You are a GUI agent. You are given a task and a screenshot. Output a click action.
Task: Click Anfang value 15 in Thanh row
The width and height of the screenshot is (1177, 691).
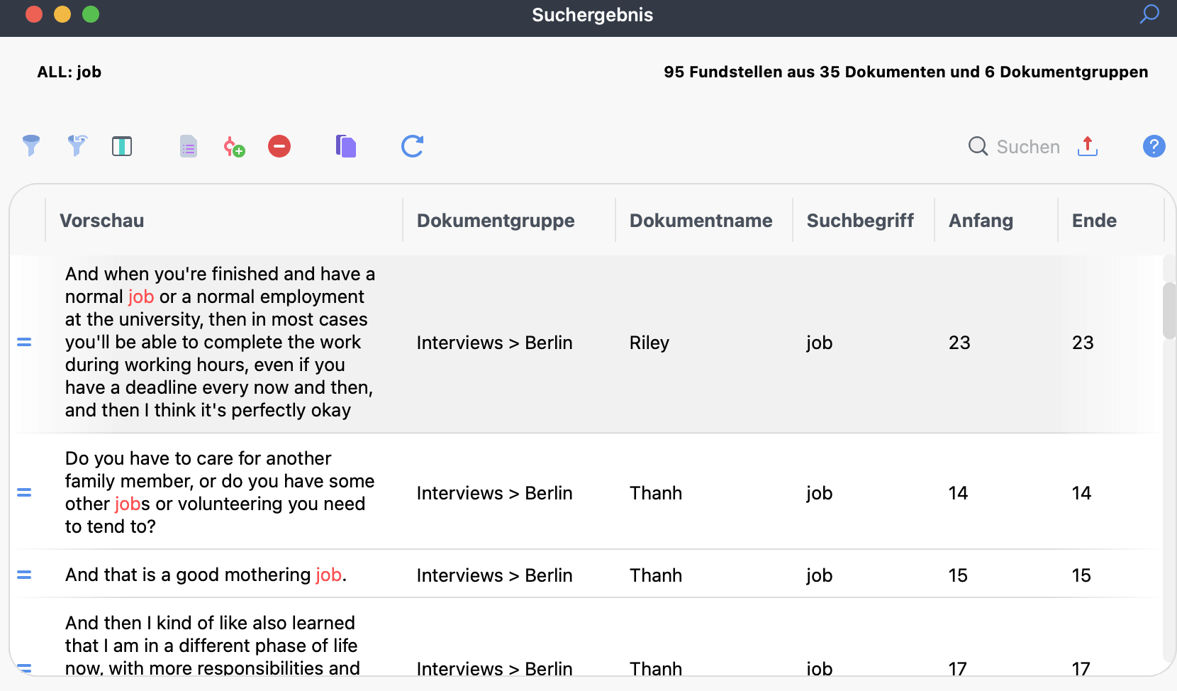[958, 575]
